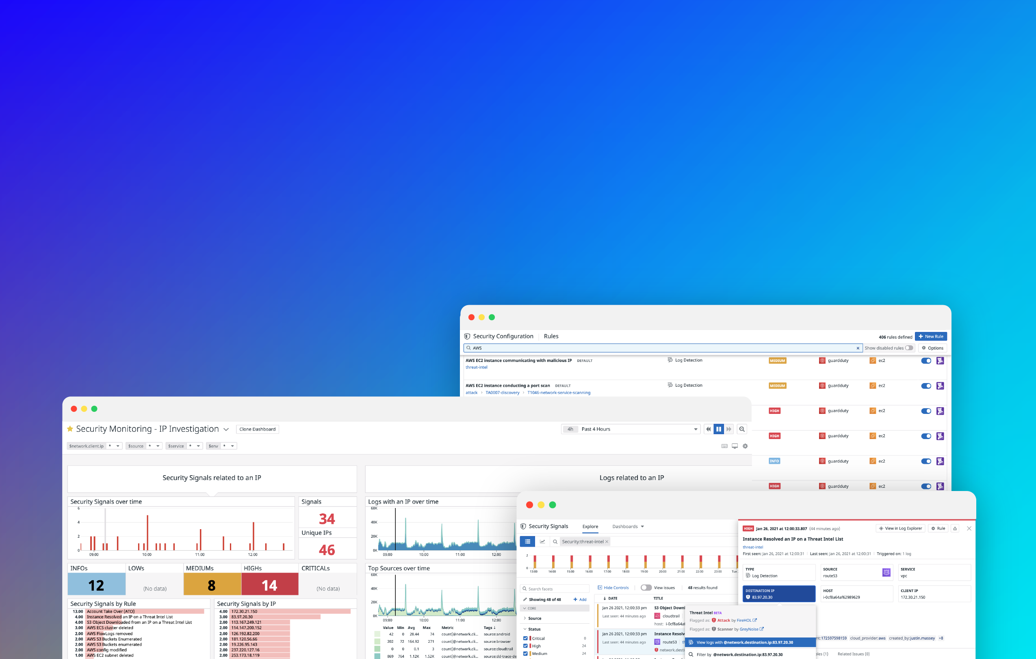Viewport: 1036px width, 659px height.
Task: Expand the Source facet
Action: click(534, 618)
